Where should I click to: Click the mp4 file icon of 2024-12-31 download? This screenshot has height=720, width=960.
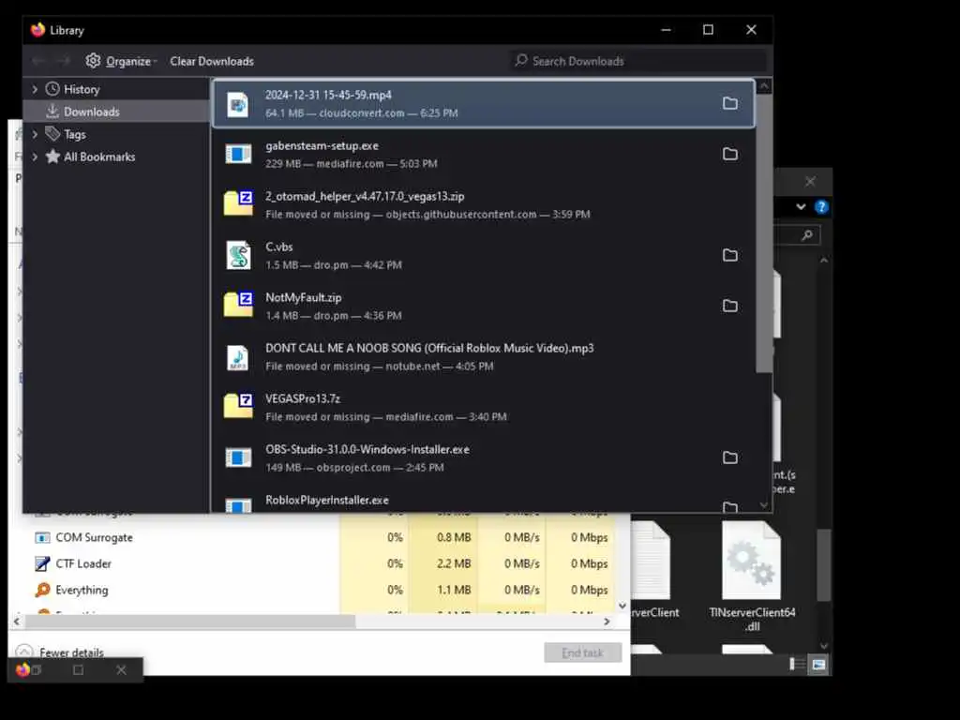pos(238,105)
